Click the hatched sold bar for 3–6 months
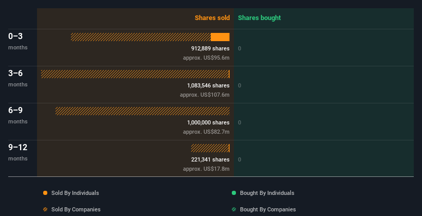Viewport: 422px width, 216px height. 135,74
